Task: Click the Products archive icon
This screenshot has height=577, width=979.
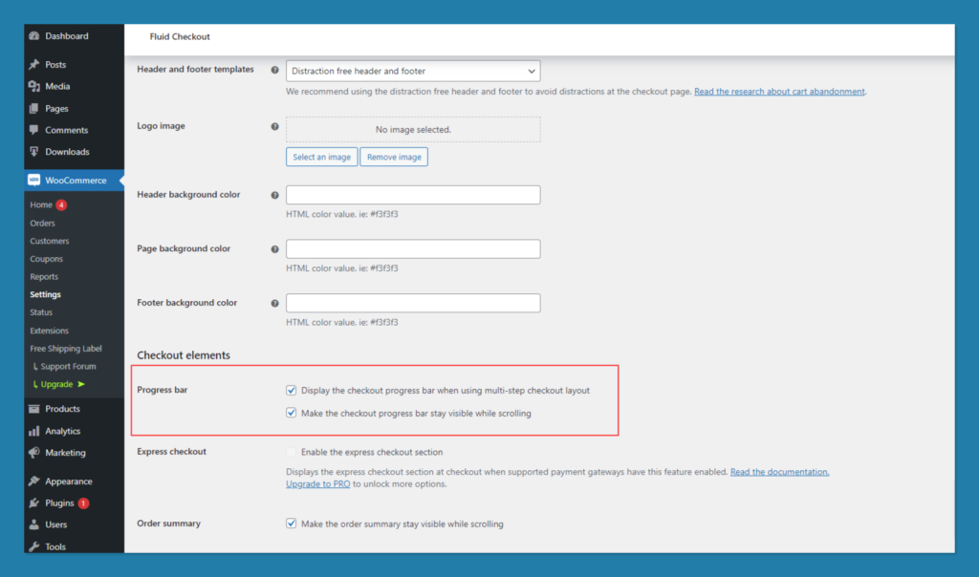Action: [34, 409]
